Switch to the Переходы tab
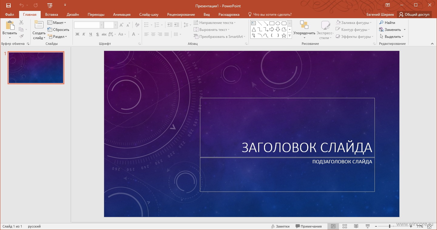This screenshot has width=437, height=230. pos(96,15)
